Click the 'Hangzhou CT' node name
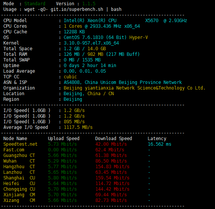 pos(19,167)
